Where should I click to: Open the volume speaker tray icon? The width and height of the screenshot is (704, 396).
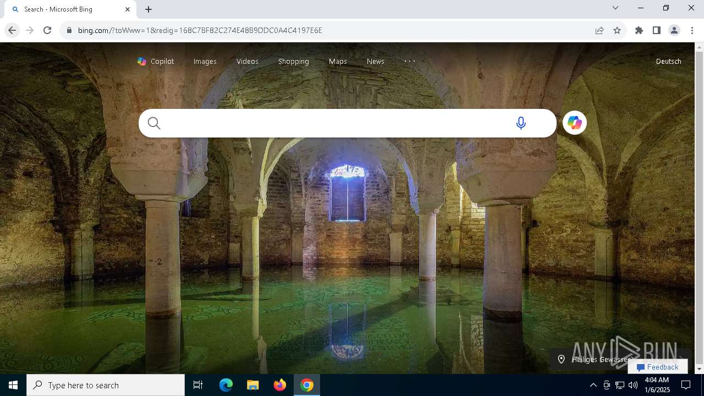click(x=633, y=385)
